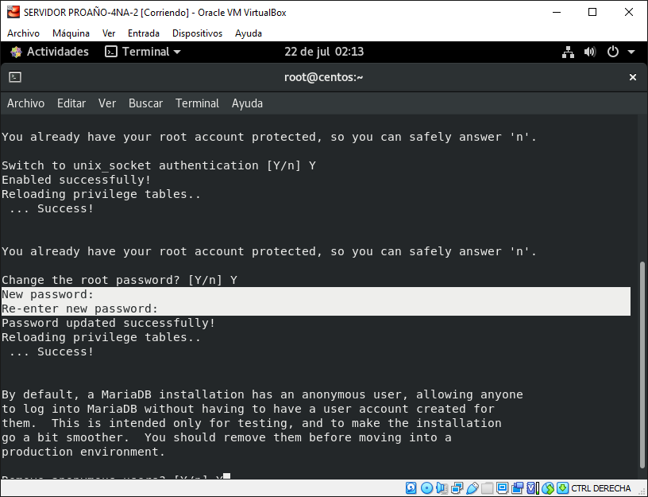The height and width of the screenshot is (497, 648).
Task: Click the network adapters status icon
Action: click(x=457, y=488)
